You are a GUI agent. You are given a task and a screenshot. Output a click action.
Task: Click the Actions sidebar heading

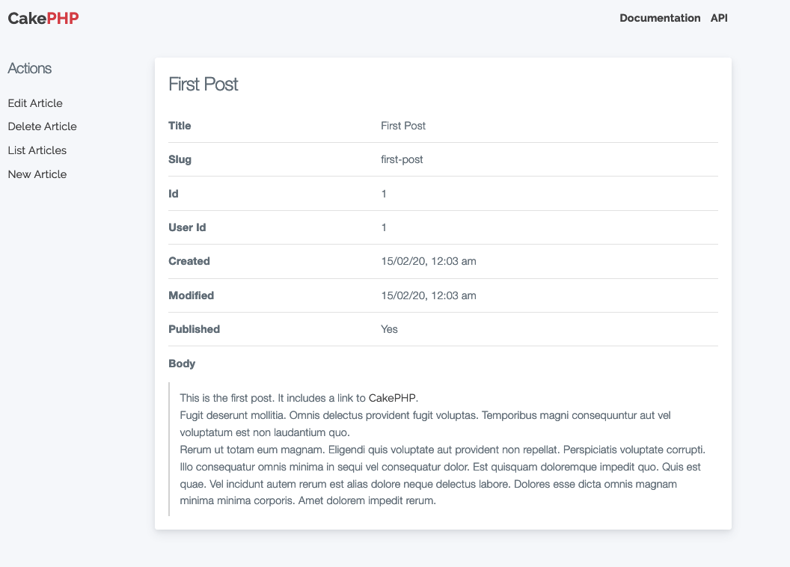pos(29,68)
